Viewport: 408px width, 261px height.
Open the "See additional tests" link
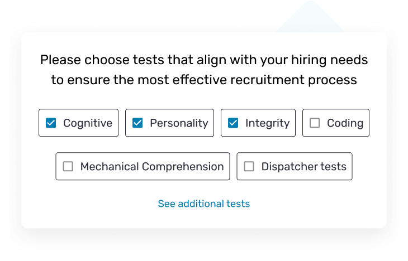[204, 204]
